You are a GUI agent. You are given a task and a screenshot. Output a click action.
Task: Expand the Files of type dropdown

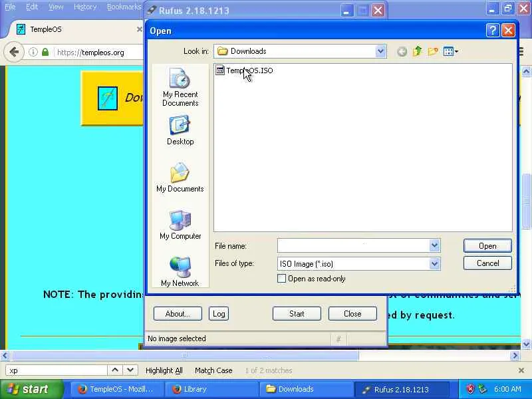click(x=434, y=263)
